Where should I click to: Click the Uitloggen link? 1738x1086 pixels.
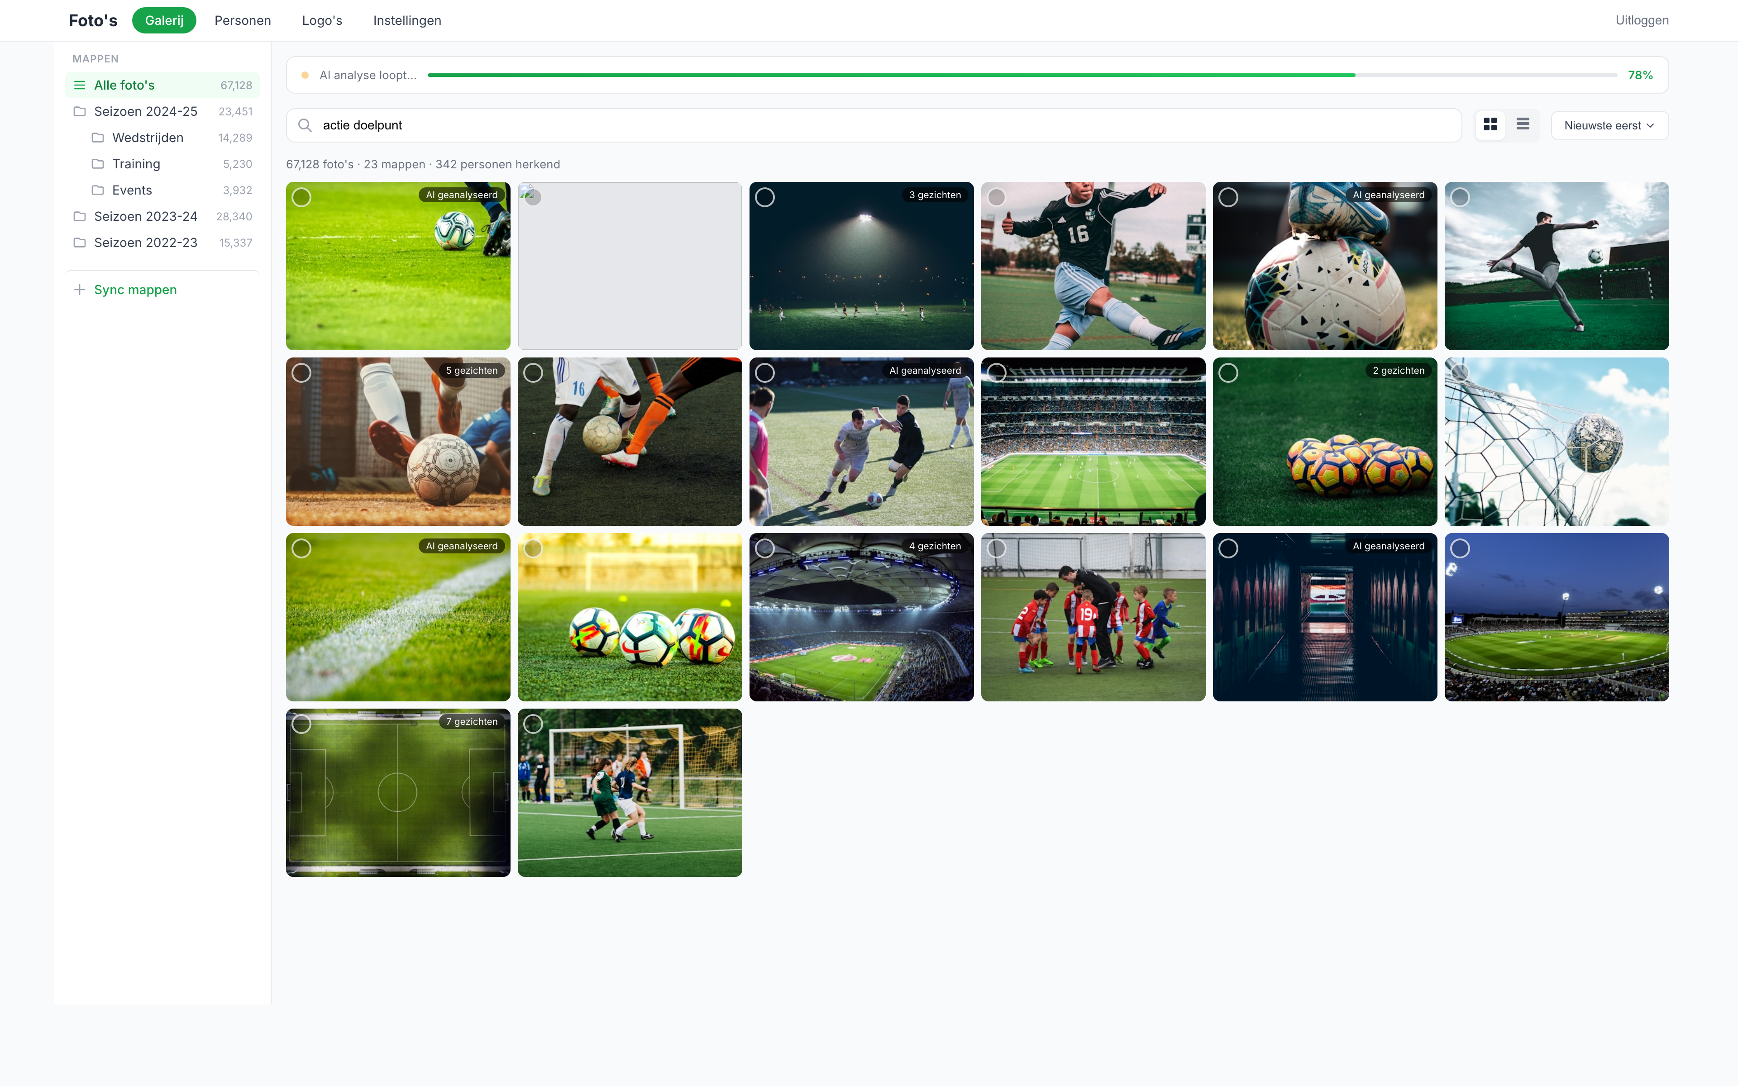[x=1642, y=20]
